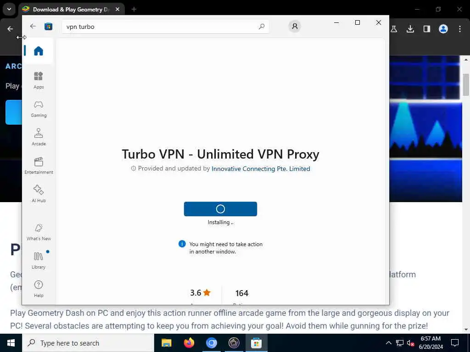This screenshot has width=470, height=352.
Task: Click the Store back arrow
Action: pos(33,26)
